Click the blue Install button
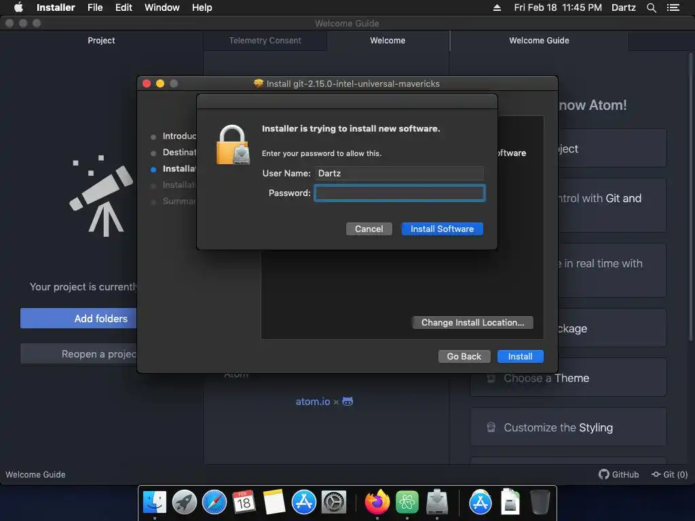This screenshot has height=521, width=695. [520, 356]
